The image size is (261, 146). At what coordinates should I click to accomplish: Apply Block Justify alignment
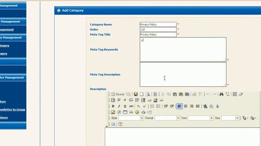(x=197, y=106)
